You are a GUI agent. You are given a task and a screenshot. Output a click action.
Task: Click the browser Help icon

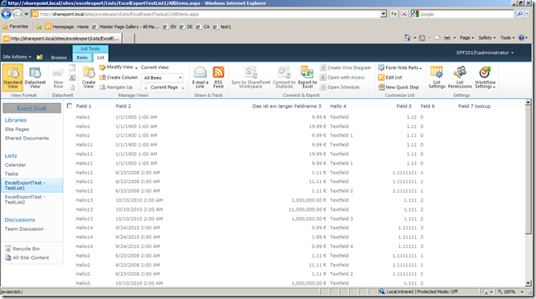[x=521, y=37]
